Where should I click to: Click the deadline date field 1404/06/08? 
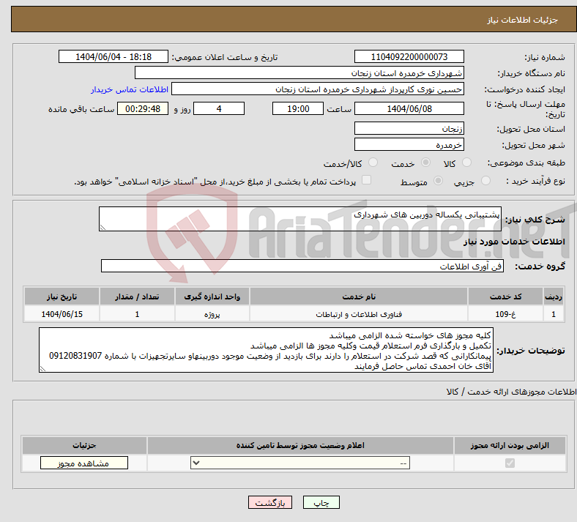pos(409,108)
